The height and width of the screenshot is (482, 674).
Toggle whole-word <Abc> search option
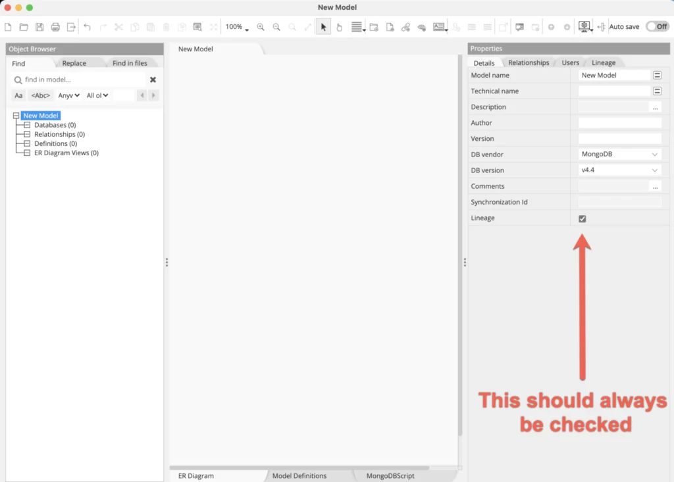click(x=40, y=95)
